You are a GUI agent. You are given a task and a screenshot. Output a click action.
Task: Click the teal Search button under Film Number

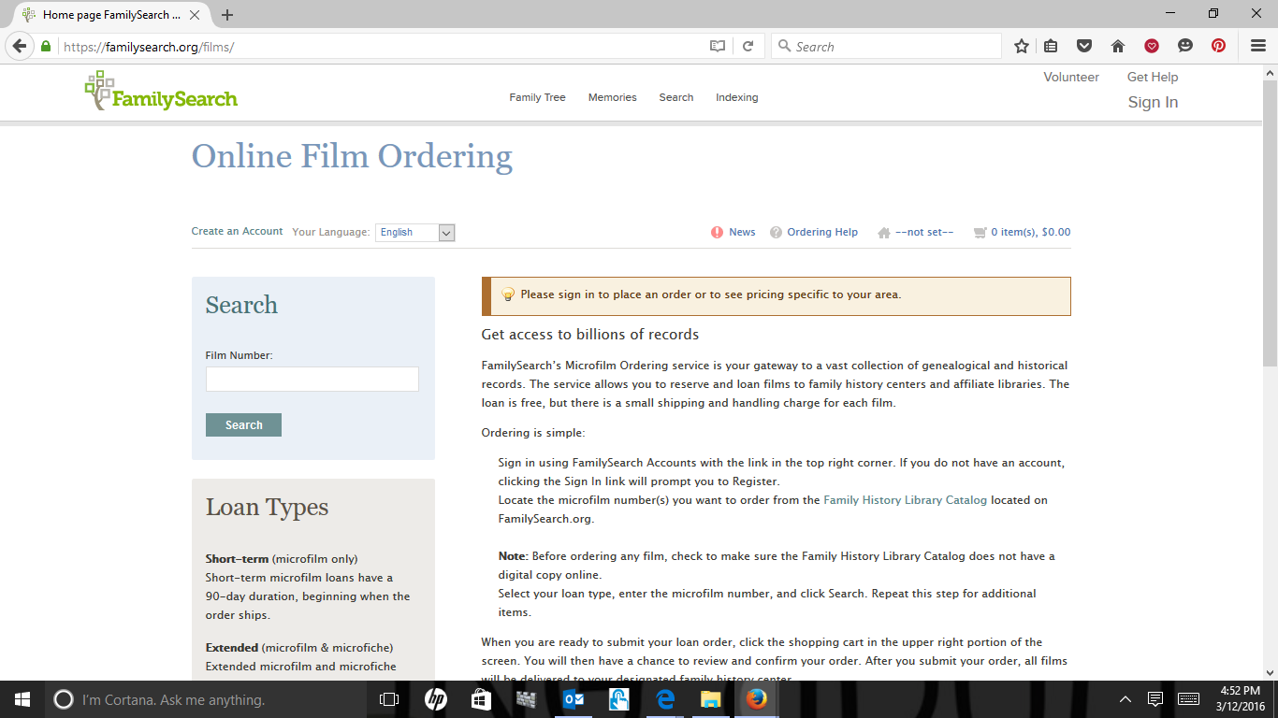click(243, 425)
